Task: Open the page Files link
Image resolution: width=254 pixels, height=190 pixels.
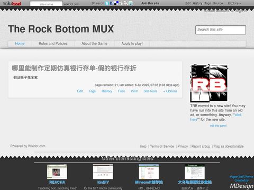Action: tap(121, 91)
